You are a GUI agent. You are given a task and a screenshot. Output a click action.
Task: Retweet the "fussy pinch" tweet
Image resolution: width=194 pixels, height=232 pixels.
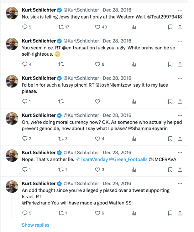click(61, 102)
